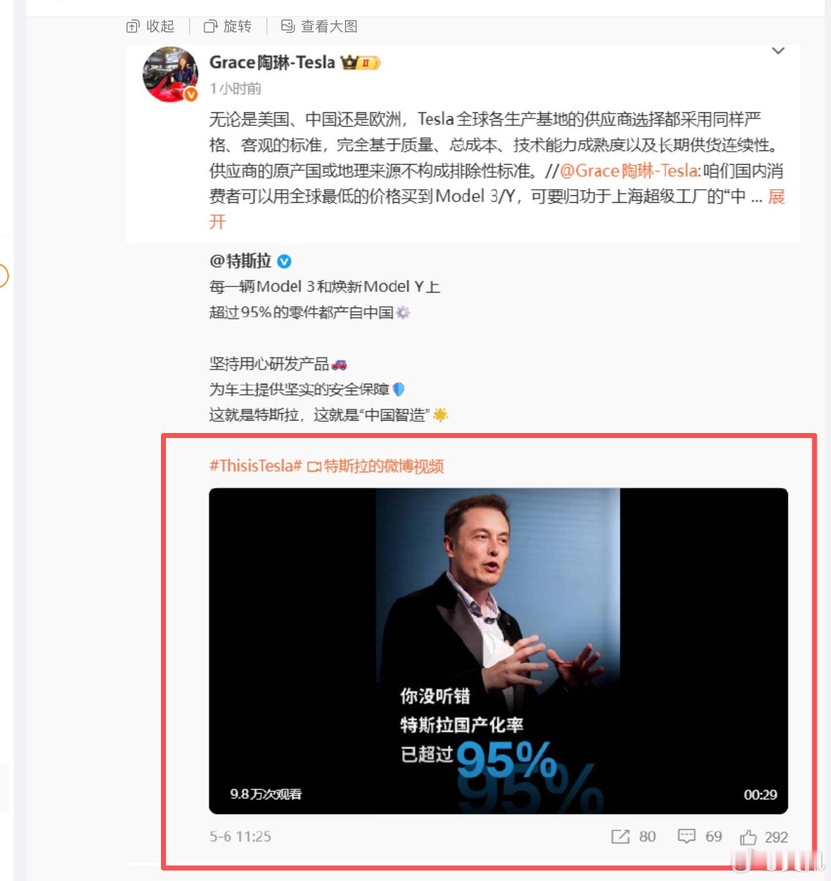Click the 查看大图 view large image icon

point(288,26)
